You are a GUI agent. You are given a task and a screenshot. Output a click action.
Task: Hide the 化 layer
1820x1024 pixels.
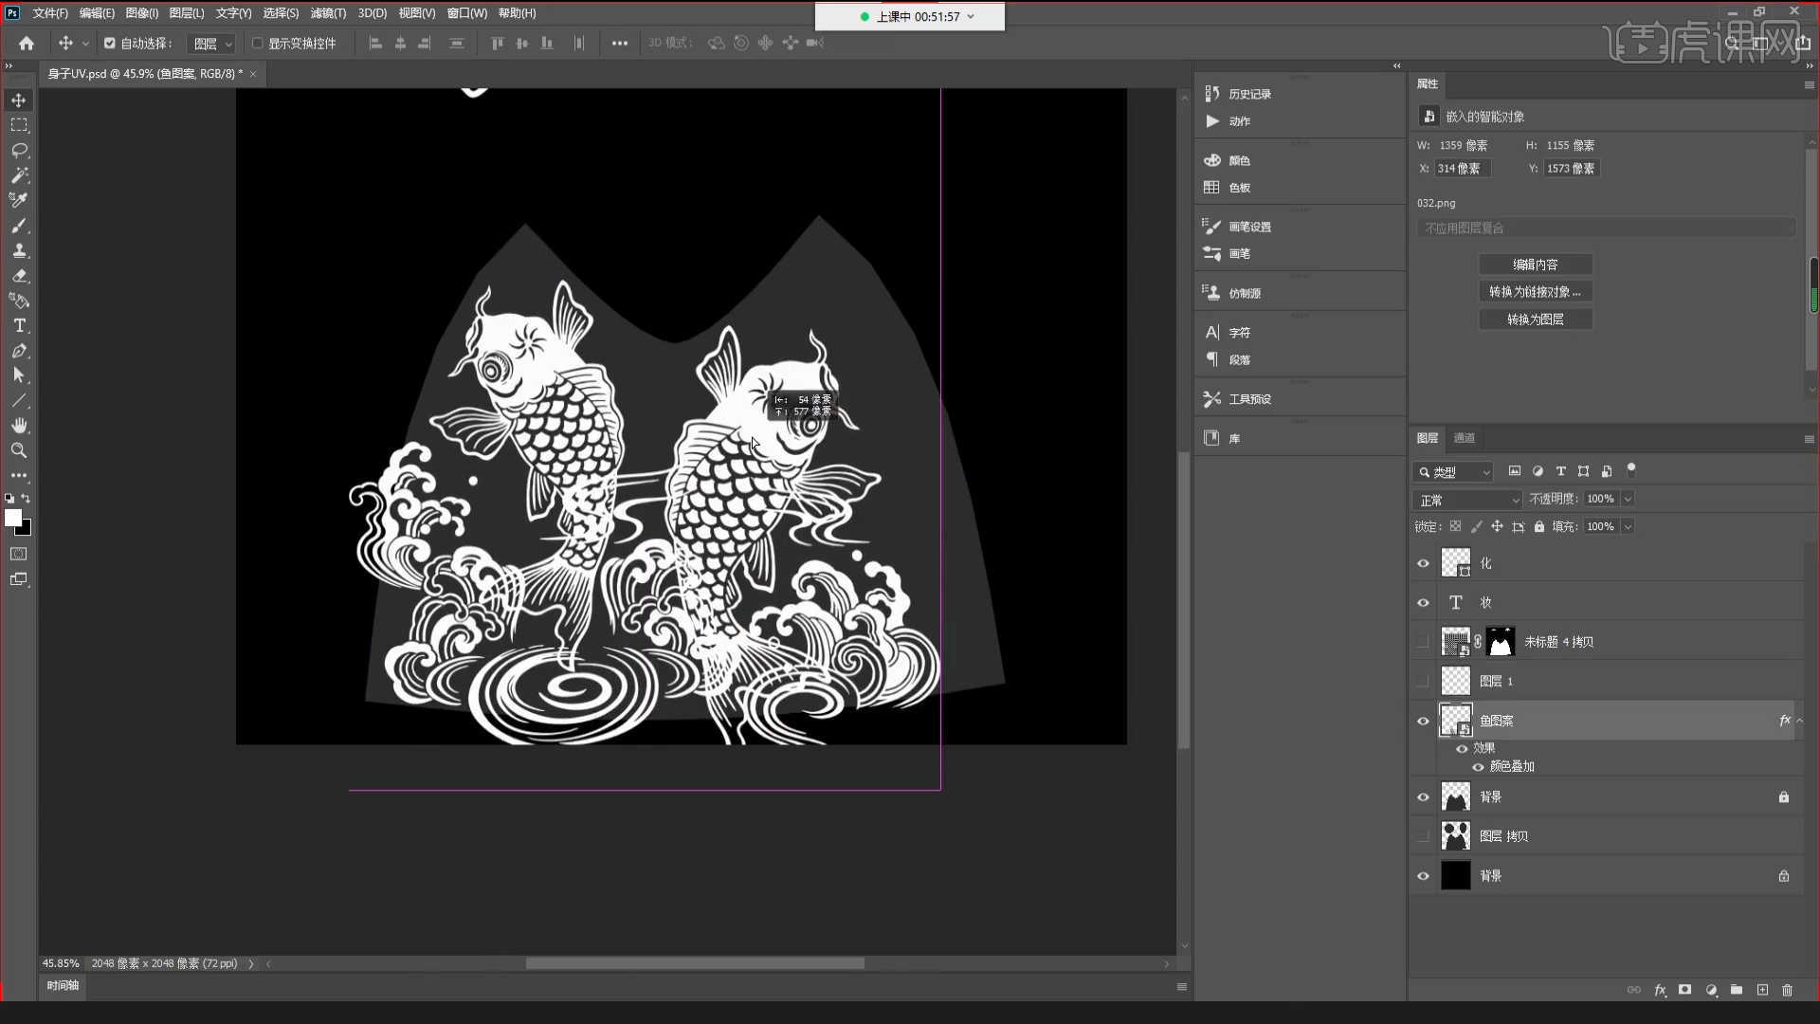[1423, 563]
